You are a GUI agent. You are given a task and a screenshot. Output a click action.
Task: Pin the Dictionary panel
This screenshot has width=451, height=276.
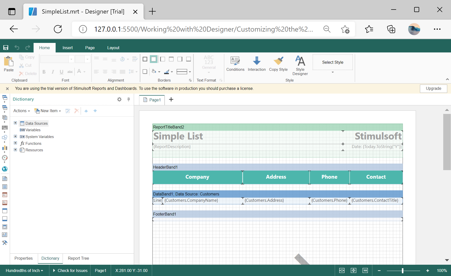point(129,99)
